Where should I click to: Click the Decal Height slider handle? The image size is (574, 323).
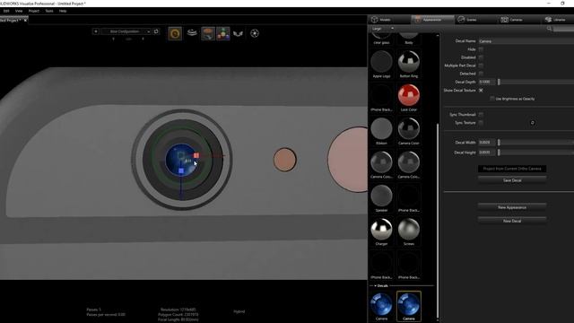[499, 152]
